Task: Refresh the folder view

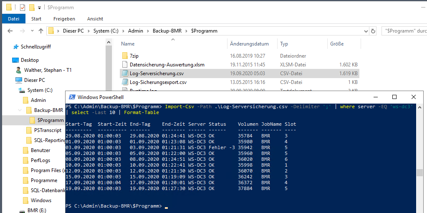Action: click(373, 31)
